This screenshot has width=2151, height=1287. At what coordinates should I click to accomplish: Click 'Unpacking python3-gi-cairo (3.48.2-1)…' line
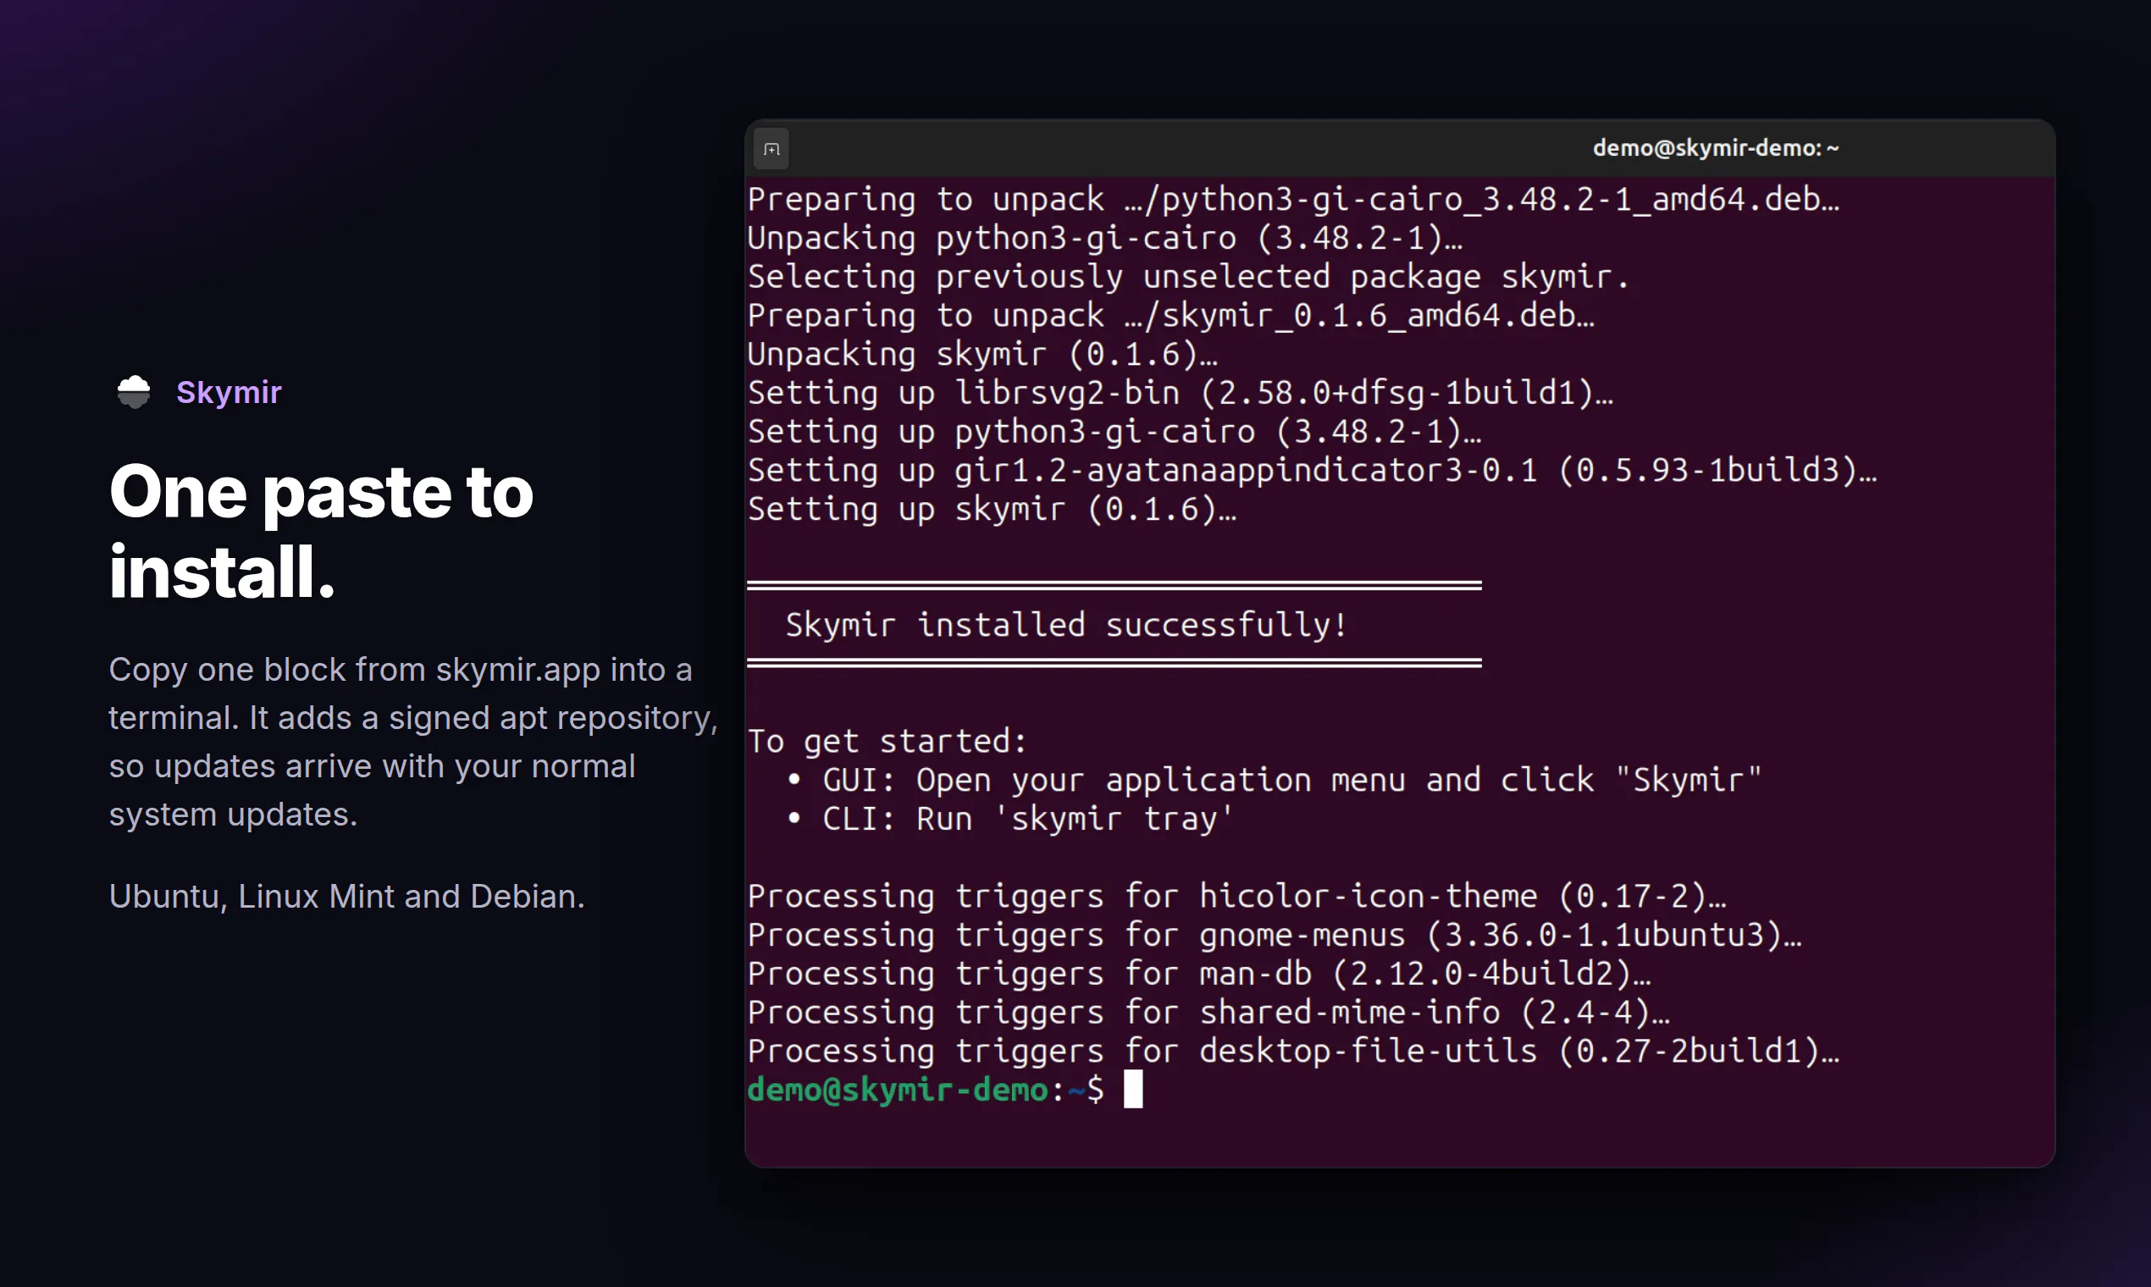coord(1105,238)
